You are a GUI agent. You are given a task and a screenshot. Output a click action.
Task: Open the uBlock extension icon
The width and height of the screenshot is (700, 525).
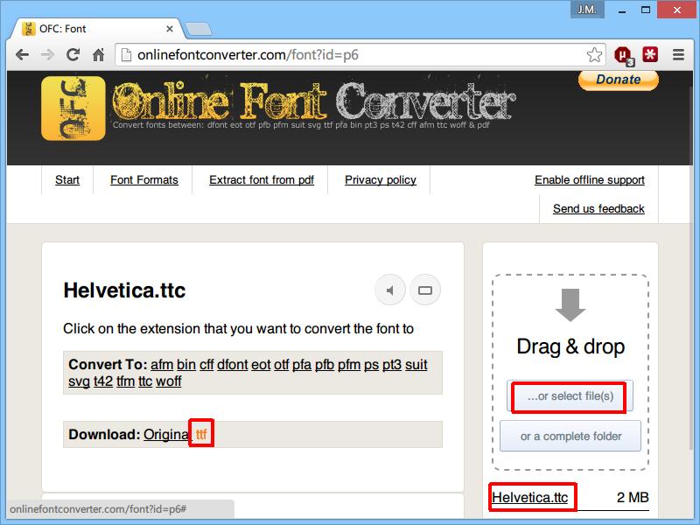coord(624,56)
